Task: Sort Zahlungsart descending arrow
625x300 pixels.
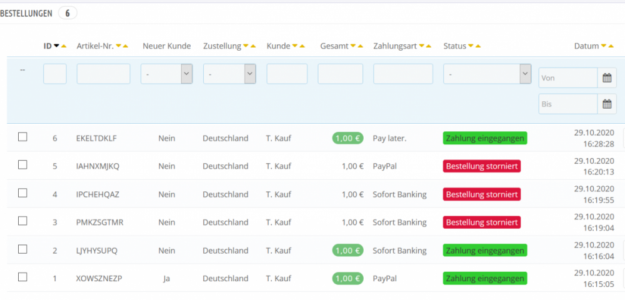Action: tap(421, 46)
